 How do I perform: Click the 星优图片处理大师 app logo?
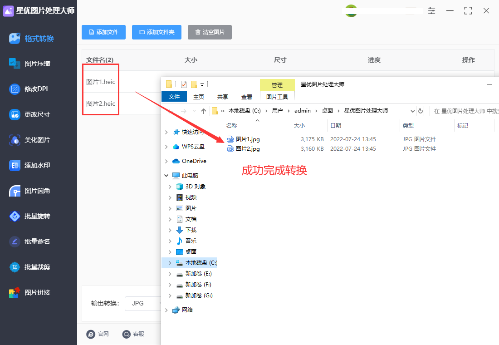[x=8, y=11]
